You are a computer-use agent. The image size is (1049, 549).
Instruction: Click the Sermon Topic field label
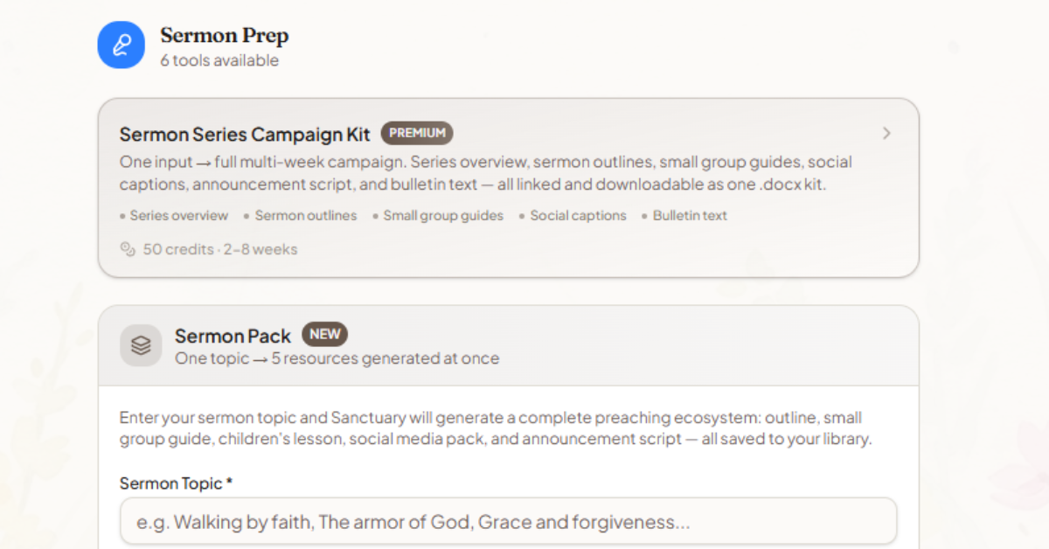(x=176, y=483)
